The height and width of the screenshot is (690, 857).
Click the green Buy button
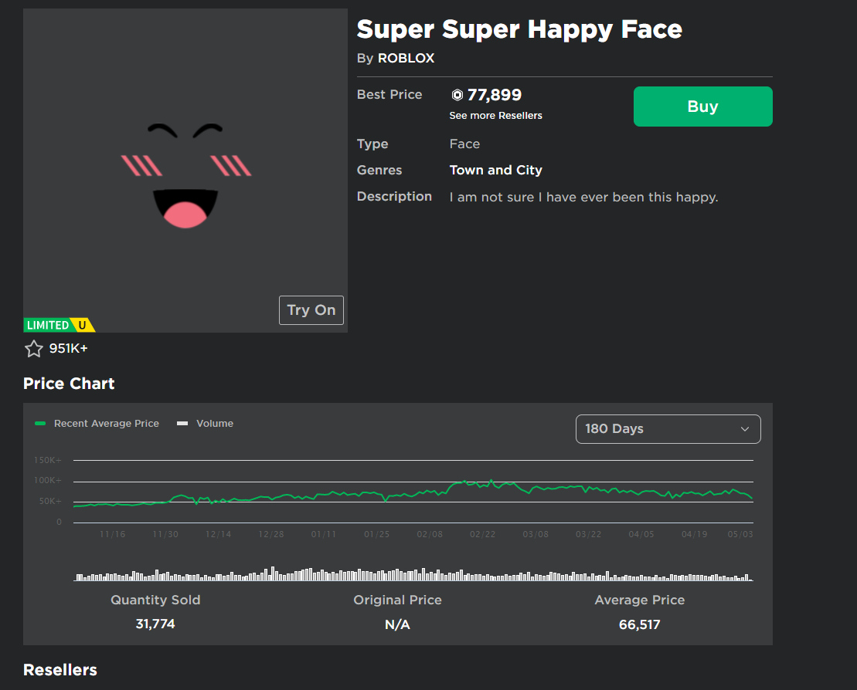tap(703, 107)
